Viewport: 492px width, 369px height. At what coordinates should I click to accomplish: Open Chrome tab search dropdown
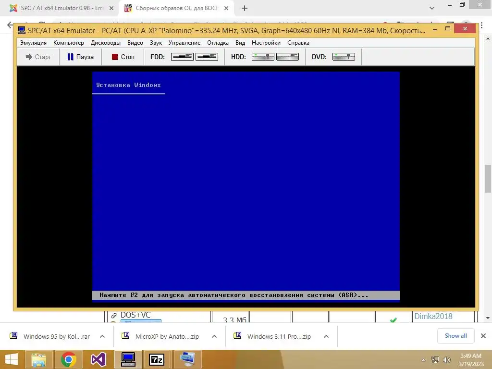pos(432,8)
